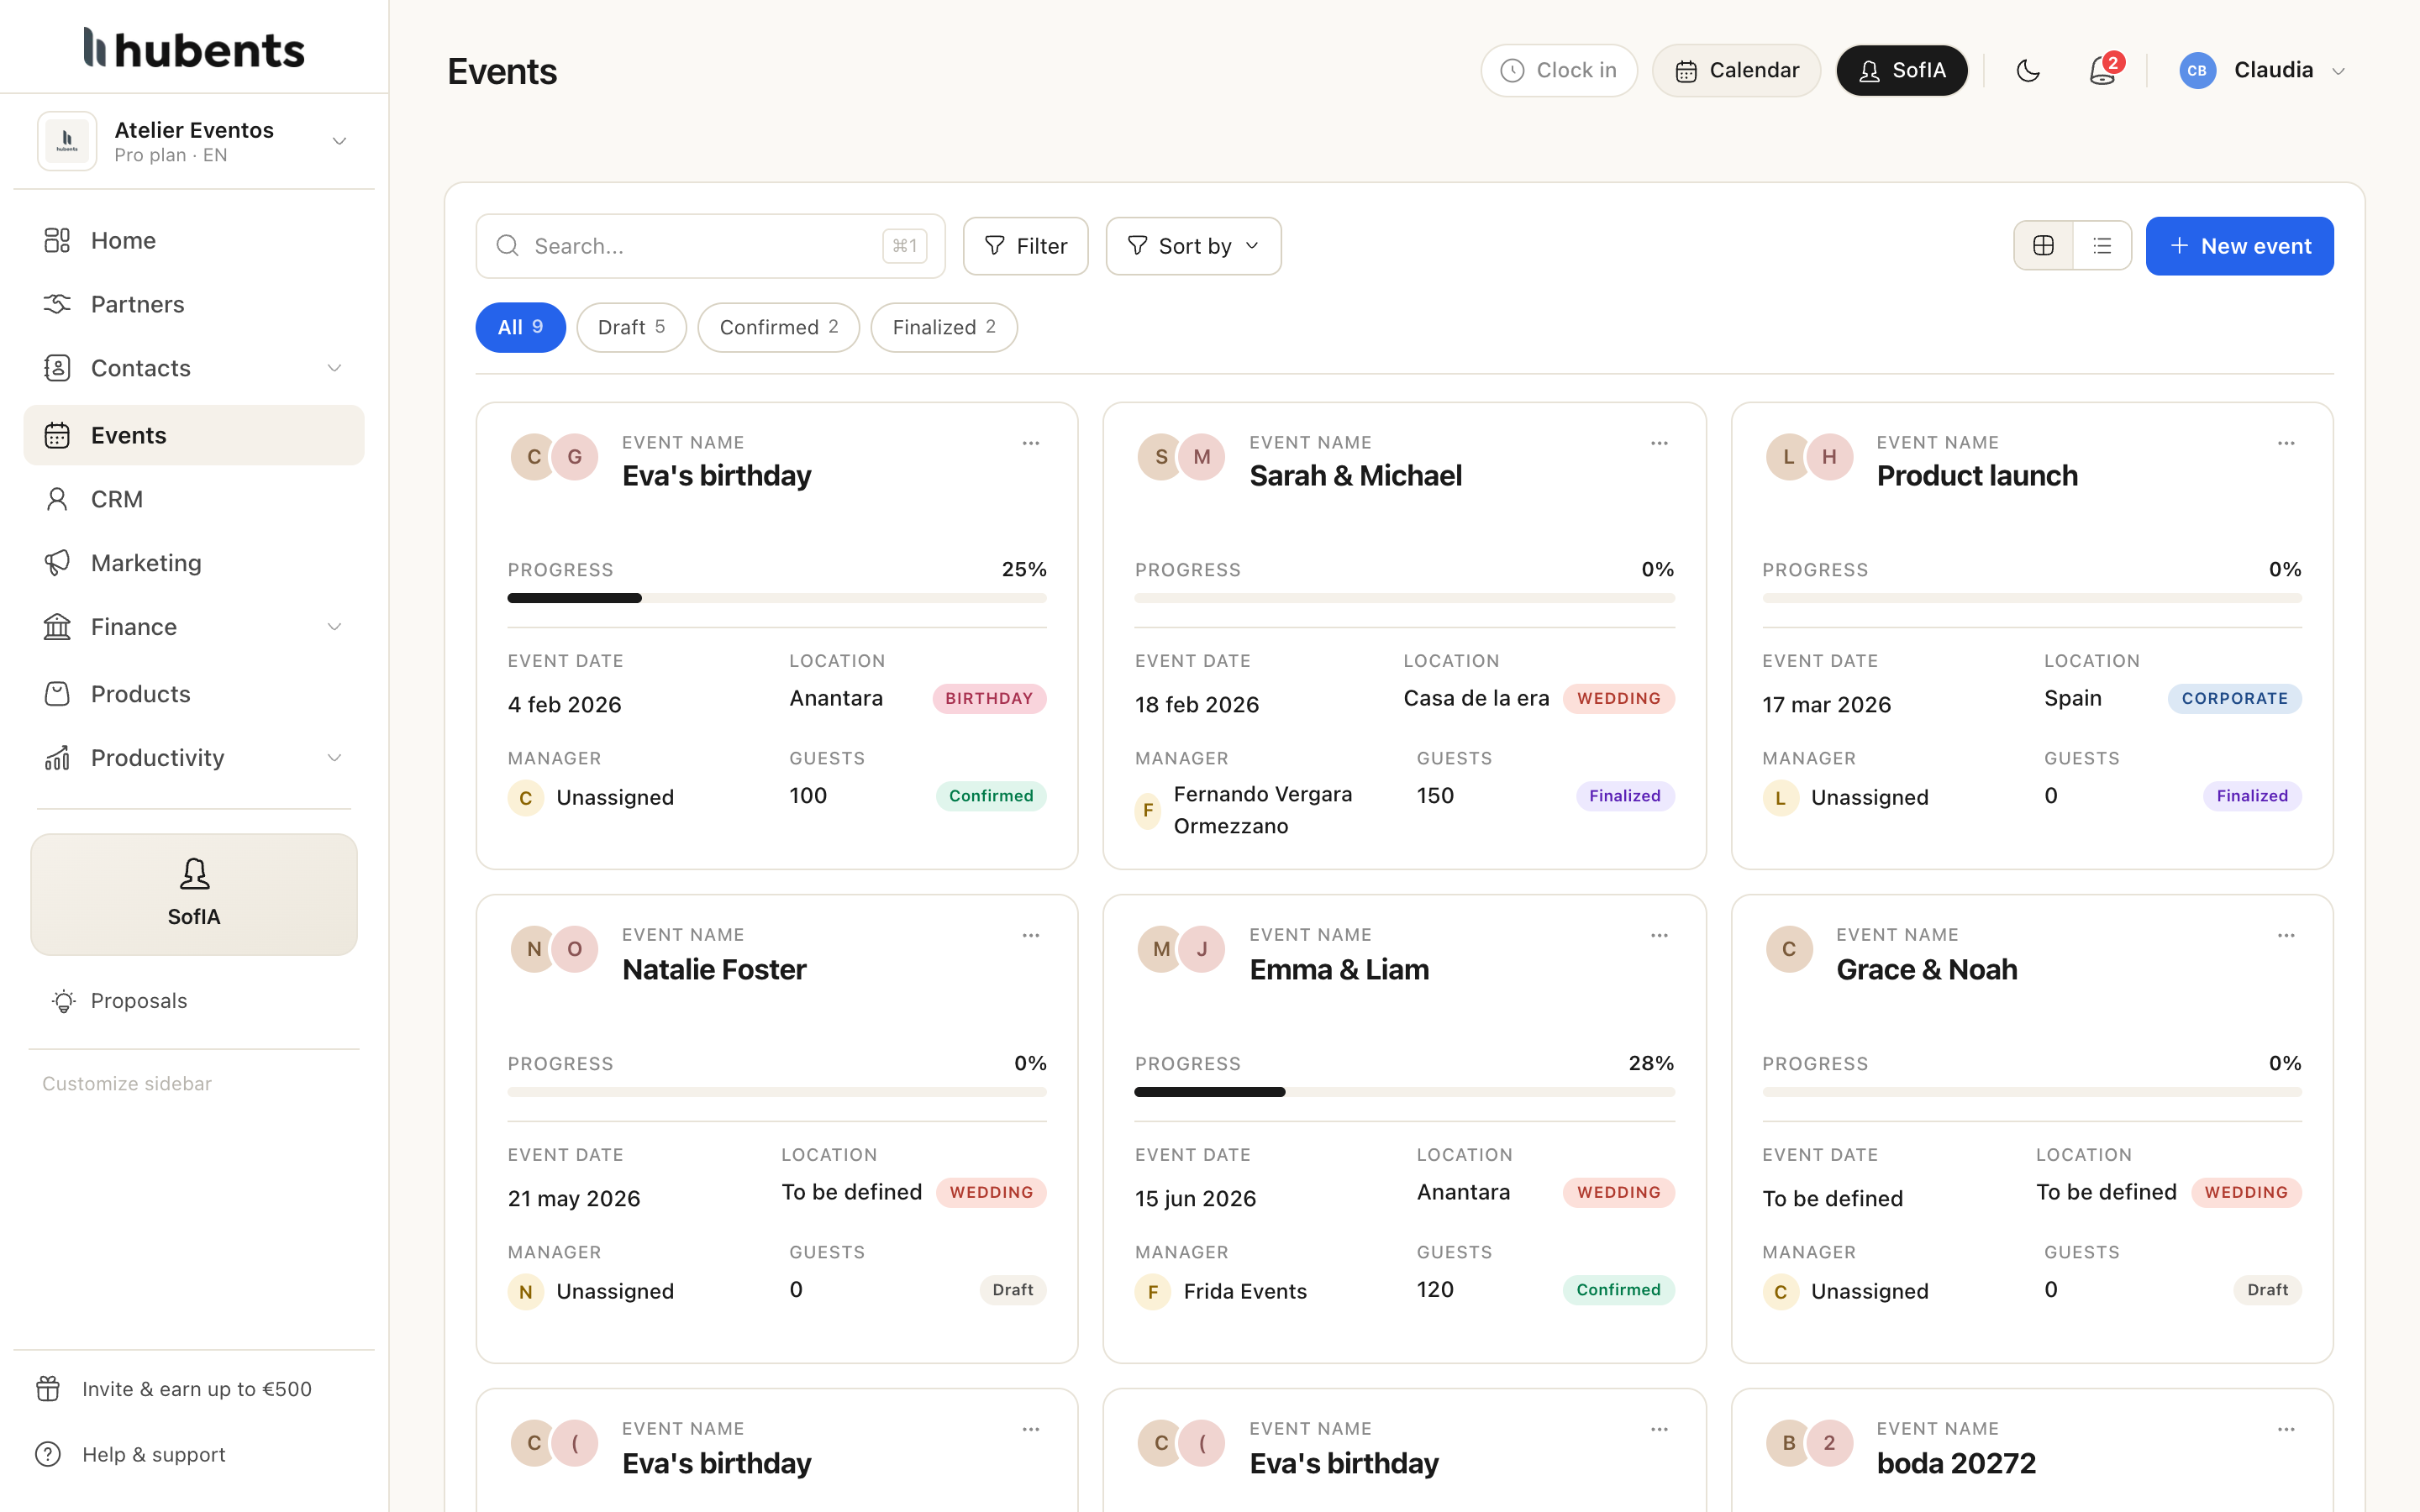Open Proposals in the sidebar
The width and height of the screenshot is (2420, 1512).
[x=194, y=1001]
